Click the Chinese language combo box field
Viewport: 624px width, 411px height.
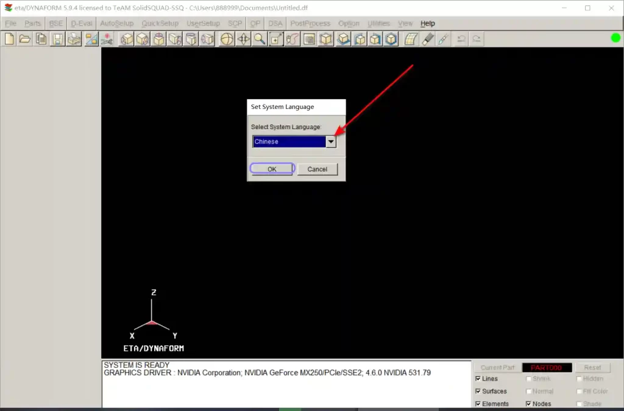pos(289,142)
